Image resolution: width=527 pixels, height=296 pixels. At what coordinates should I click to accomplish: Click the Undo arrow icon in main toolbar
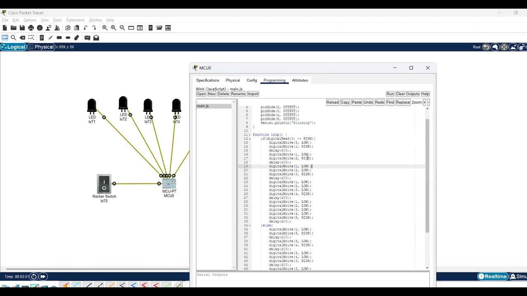(85, 28)
